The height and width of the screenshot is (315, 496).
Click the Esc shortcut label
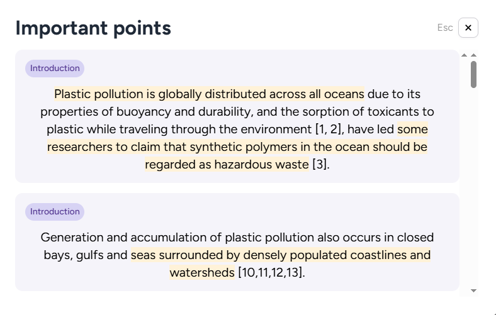point(445,28)
